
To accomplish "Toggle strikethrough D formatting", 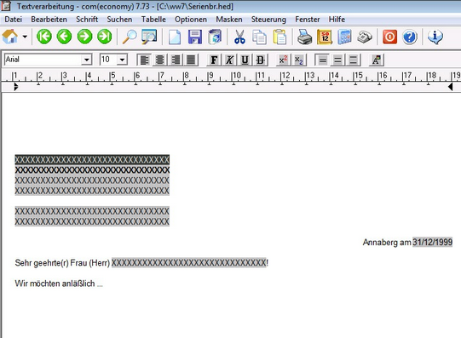I will pyautogui.click(x=261, y=60).
